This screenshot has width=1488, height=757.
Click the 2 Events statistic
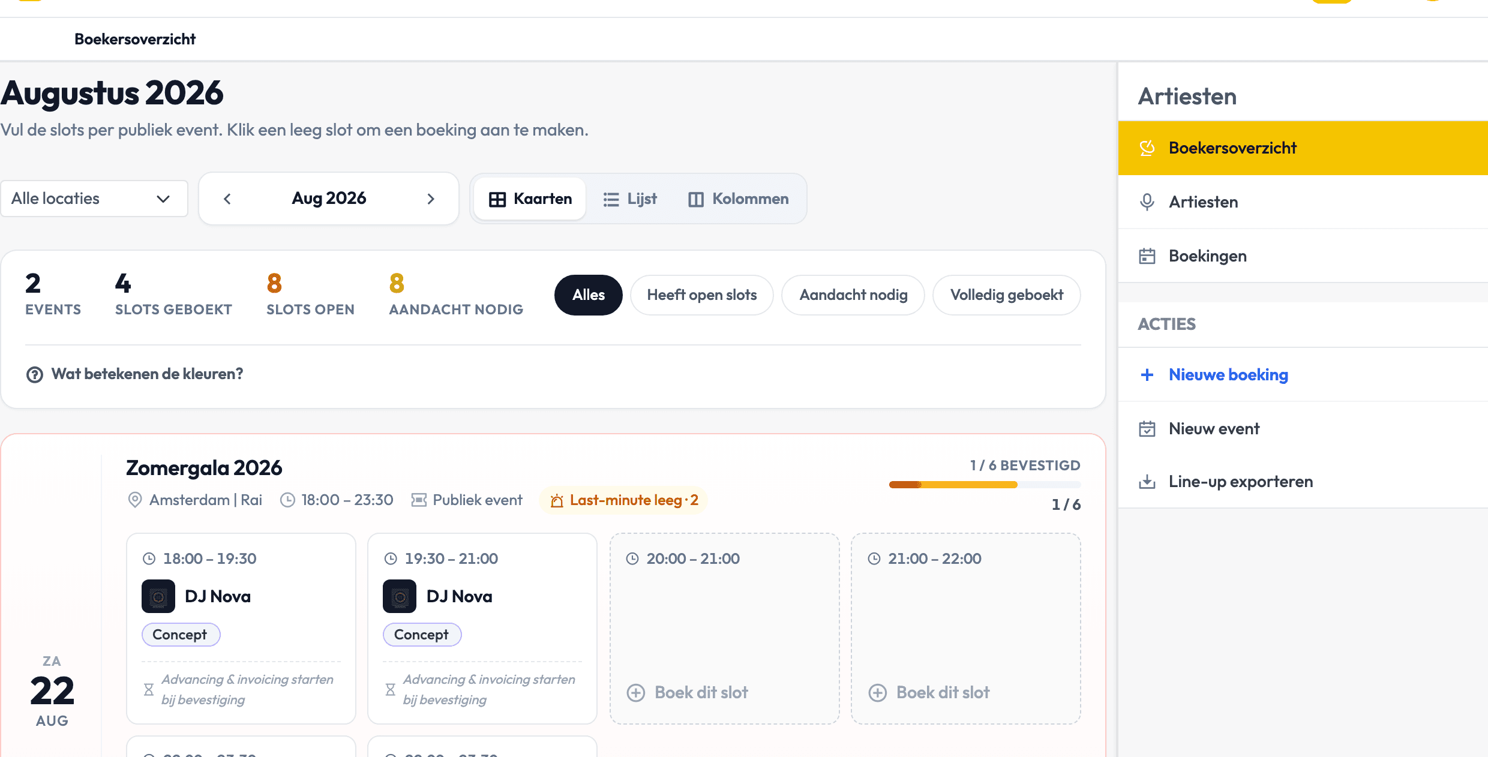53,295
